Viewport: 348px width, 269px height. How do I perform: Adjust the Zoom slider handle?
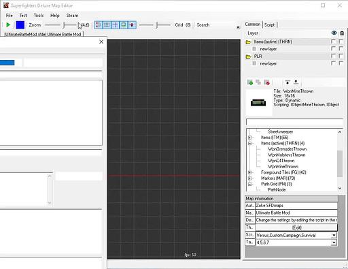pos(64,25)
